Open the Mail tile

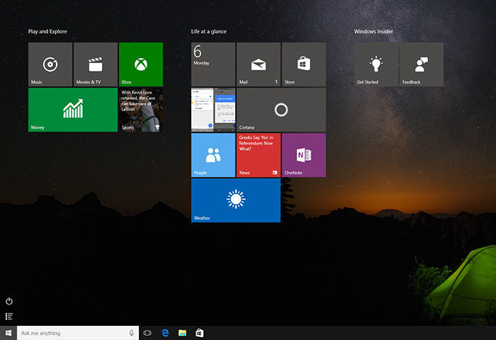[259, 64]
